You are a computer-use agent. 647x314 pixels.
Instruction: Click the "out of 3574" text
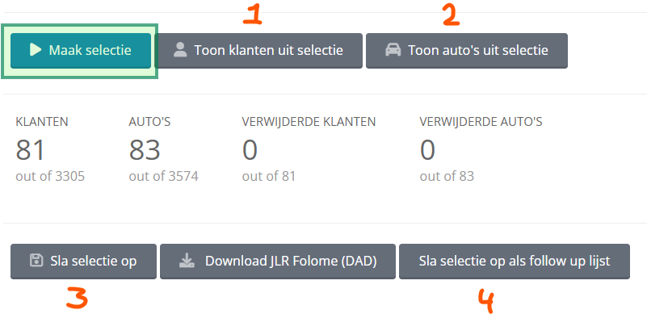point(163,176)
